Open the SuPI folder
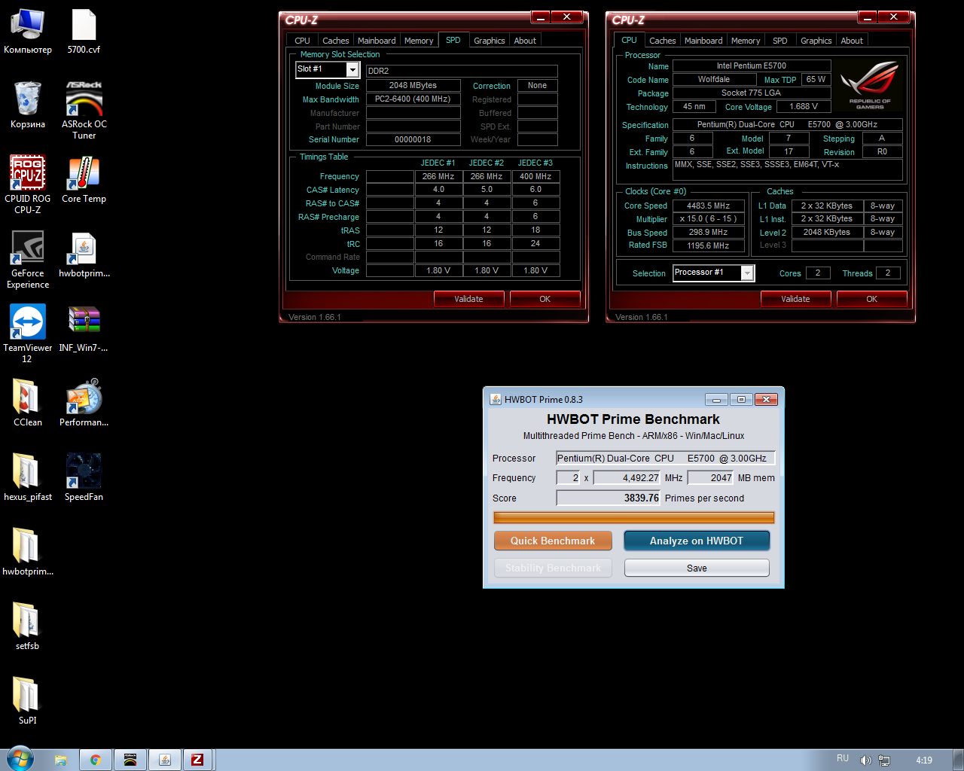 (x=28, y=701)
